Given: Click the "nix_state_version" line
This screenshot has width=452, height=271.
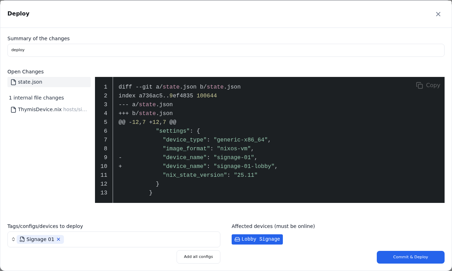Looking at the screenshot, I should pos(210,175).
